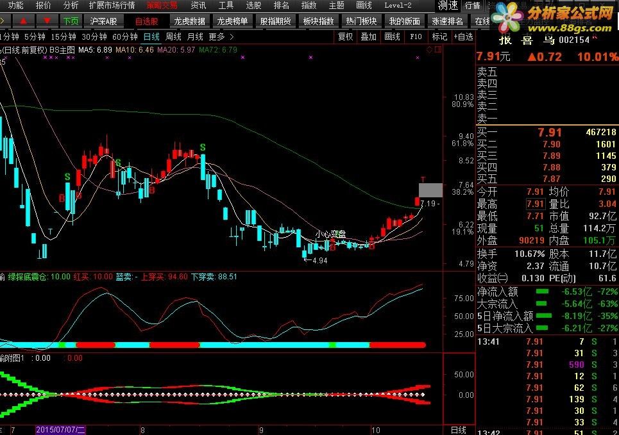
Task: Select the 沪深A股 toolbar tab
Action: pos(103,21)
